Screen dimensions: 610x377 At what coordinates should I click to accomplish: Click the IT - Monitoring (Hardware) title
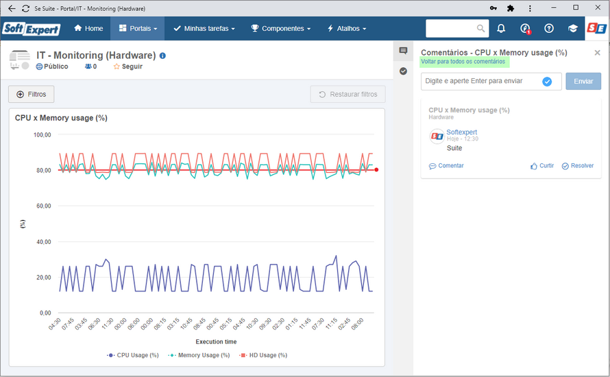coord(96,56)
